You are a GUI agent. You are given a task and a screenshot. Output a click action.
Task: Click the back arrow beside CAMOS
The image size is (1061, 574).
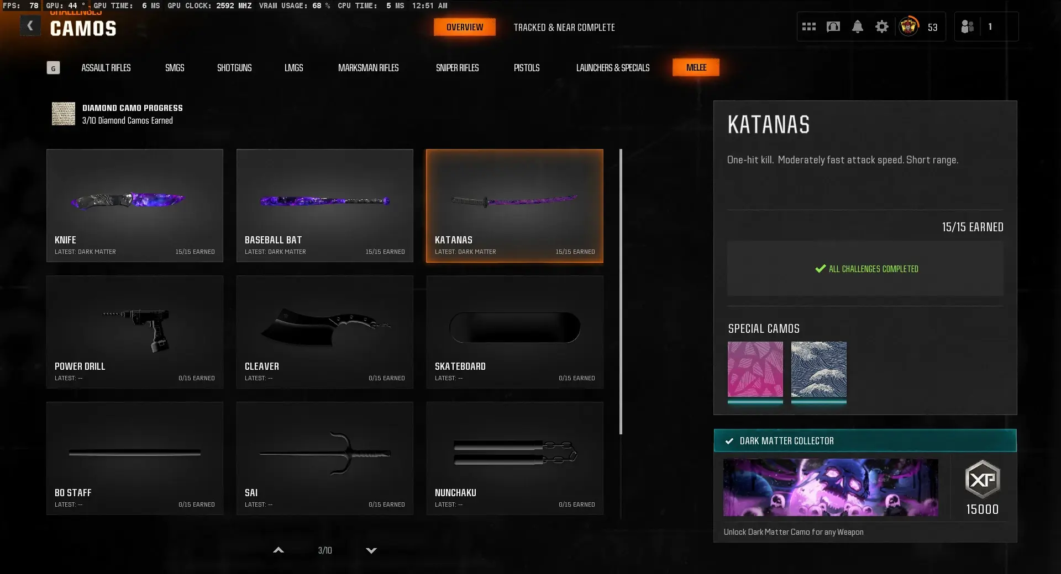click(30, 26)
